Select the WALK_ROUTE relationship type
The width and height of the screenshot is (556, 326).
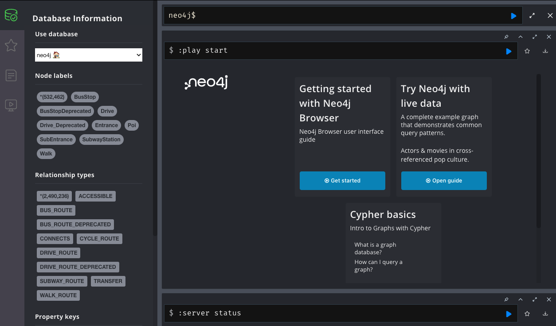click(x=58, y=295)
